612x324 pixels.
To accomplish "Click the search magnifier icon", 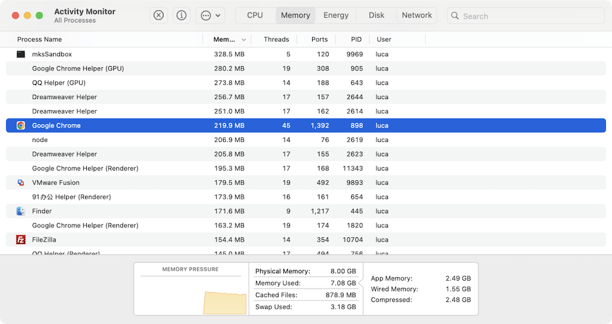I will coord(455,16).
